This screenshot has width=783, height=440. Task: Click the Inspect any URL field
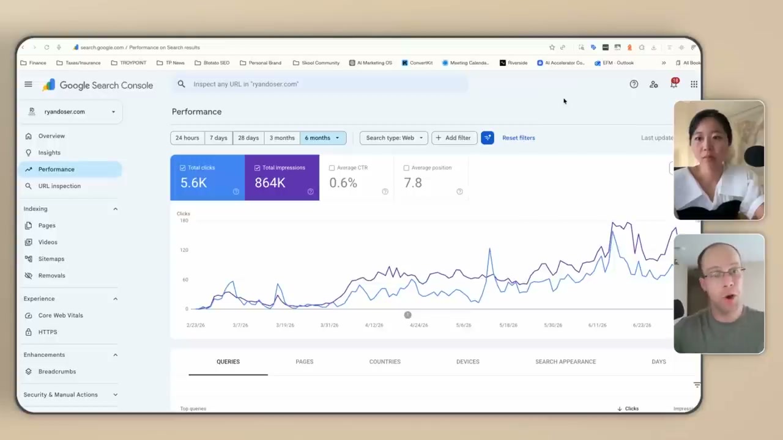pyautogui.click(x=319, y=84)
